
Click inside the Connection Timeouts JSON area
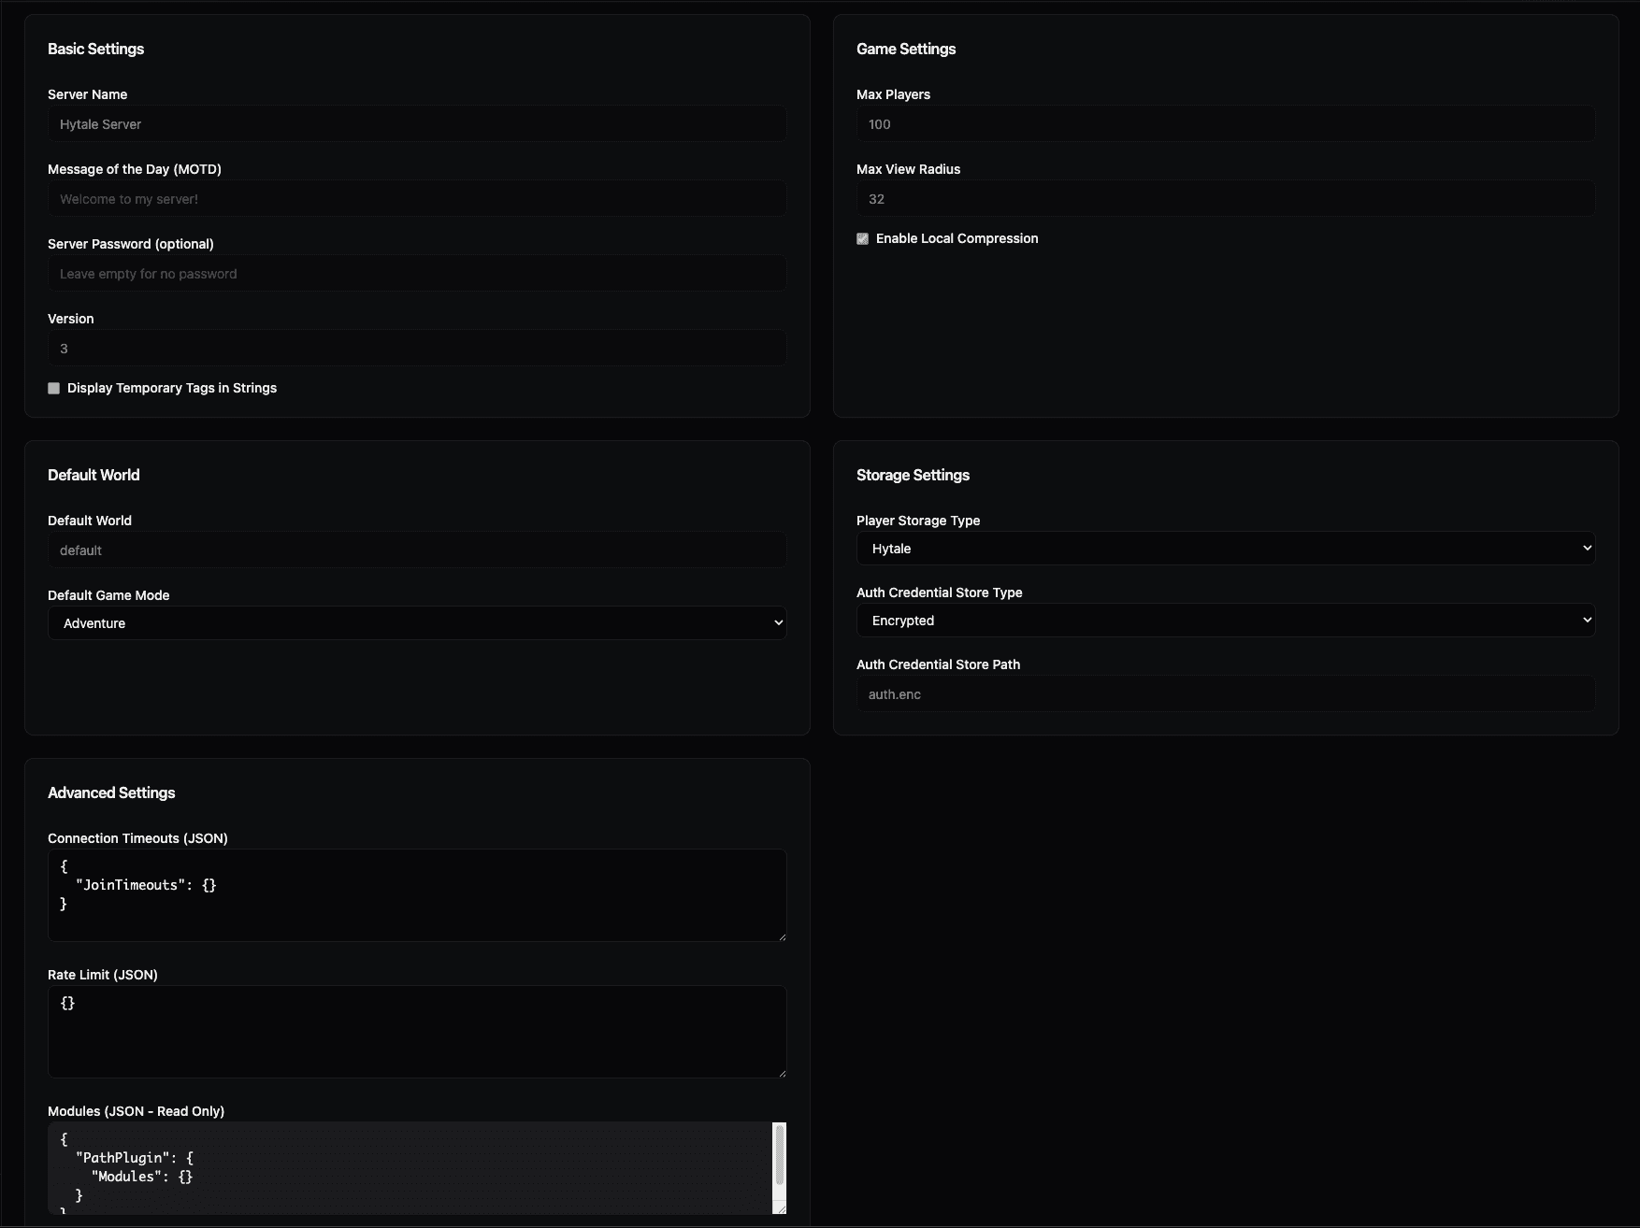pyautogui.click(x=417, y=892)
